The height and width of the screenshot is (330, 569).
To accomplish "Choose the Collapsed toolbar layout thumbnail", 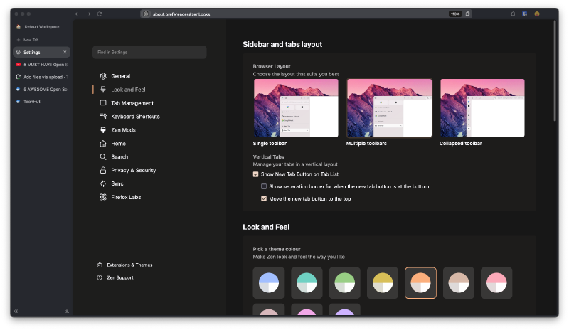I will [482, 108].
